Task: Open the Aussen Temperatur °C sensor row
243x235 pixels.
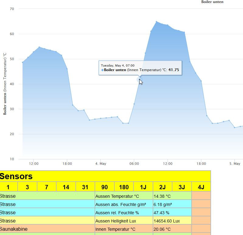Action: click(x=106, y=196)
